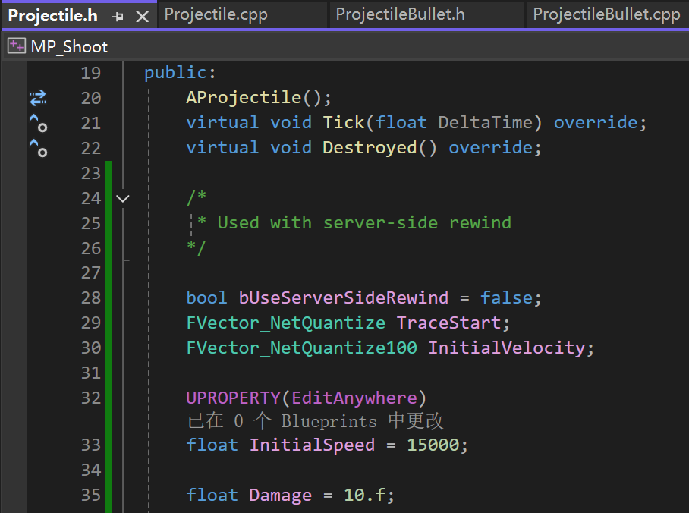This screenshot has height=513, width=689.
Task: Click the Blueprints changes CodeLens hint
Action: (x=315, y=420)
